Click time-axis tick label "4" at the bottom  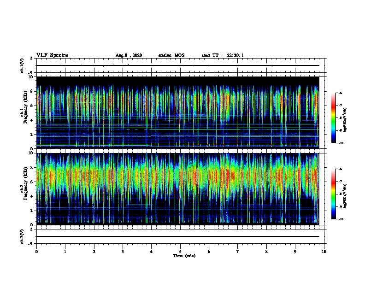coord(151,251)
